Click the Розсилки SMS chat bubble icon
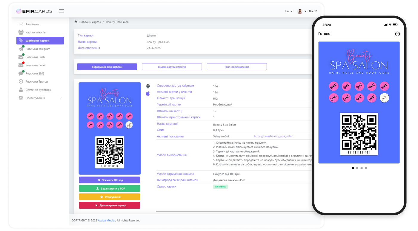This screenshot has height=231, width=418. (21, 73)
